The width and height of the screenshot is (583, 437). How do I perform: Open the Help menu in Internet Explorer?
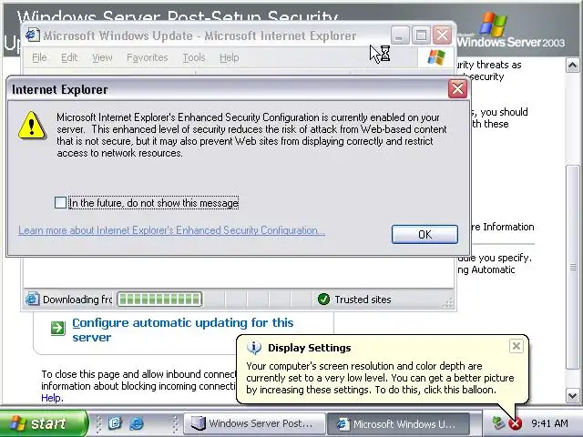[229, 57]
